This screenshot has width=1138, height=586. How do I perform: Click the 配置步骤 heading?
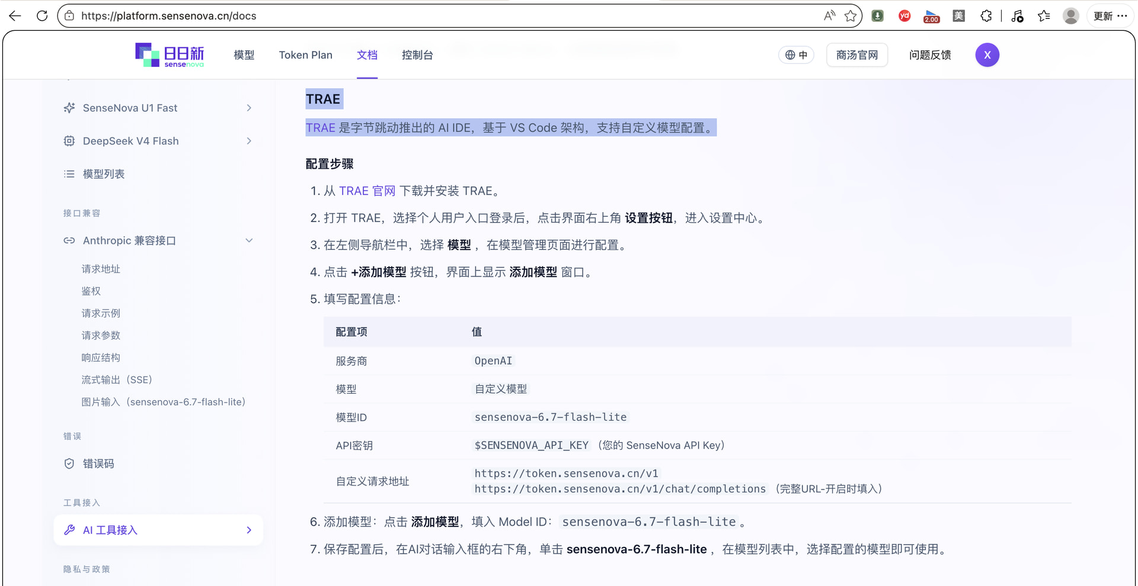330,164
